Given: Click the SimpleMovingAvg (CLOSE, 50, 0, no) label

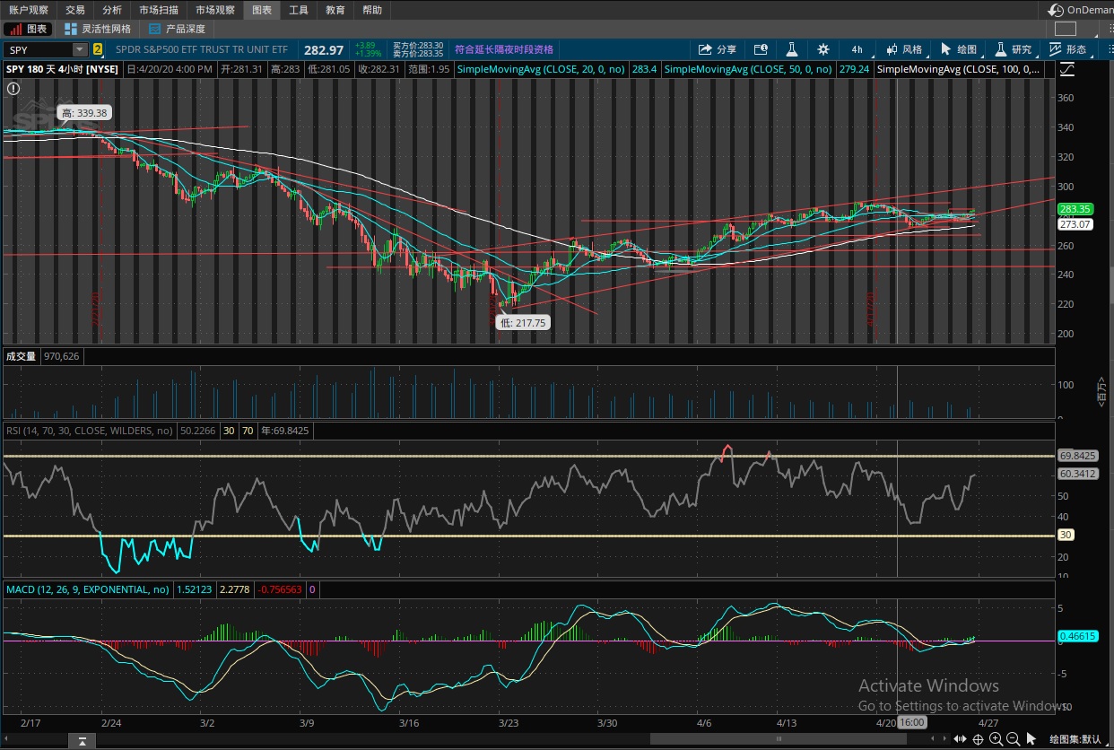Looking at the screenshot, I should click(x=748, y=69).
